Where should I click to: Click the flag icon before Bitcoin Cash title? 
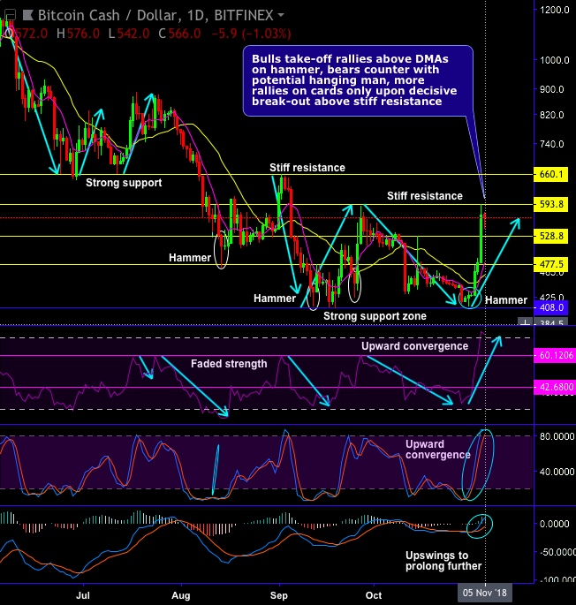[27, 15]
